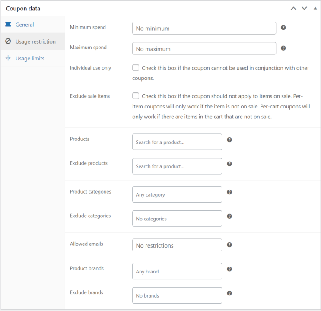Screen dimensions: 321x311
Task: Show help tip for Allowed emails
Action: click(x=229, y=244)
